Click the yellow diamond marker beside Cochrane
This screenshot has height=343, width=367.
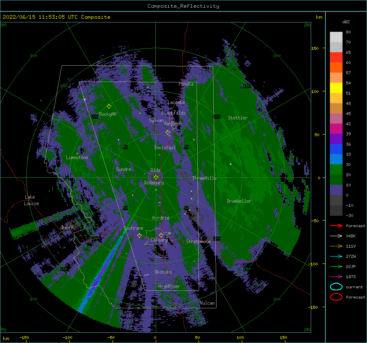[x=139, y=235]
